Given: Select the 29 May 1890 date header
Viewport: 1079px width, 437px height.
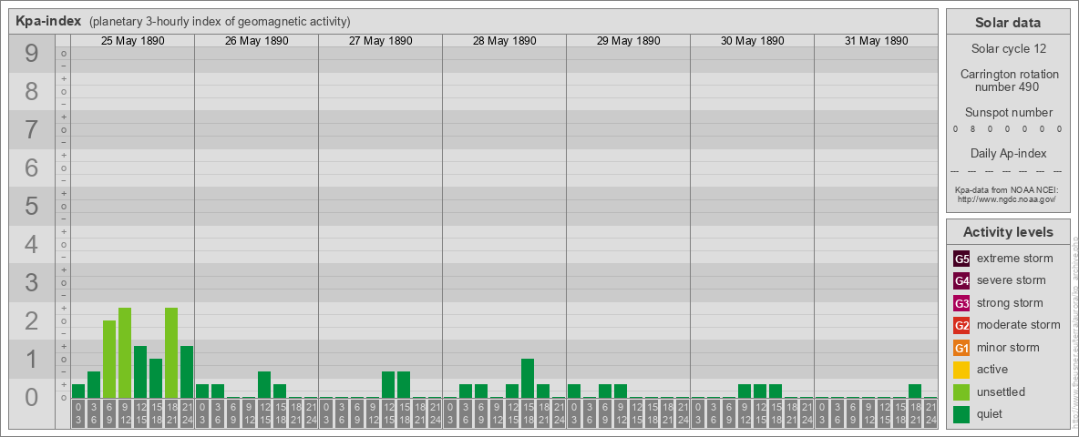Looking at the screenshot, I should pos(628,41).
